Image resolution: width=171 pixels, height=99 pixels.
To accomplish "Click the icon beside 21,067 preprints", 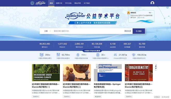I will pyautogui.click(x=115, y=55).
